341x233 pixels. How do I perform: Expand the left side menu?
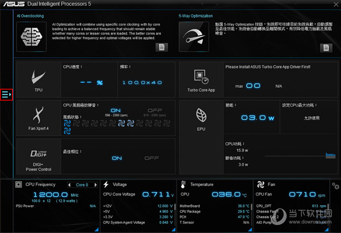pos(6,95)
